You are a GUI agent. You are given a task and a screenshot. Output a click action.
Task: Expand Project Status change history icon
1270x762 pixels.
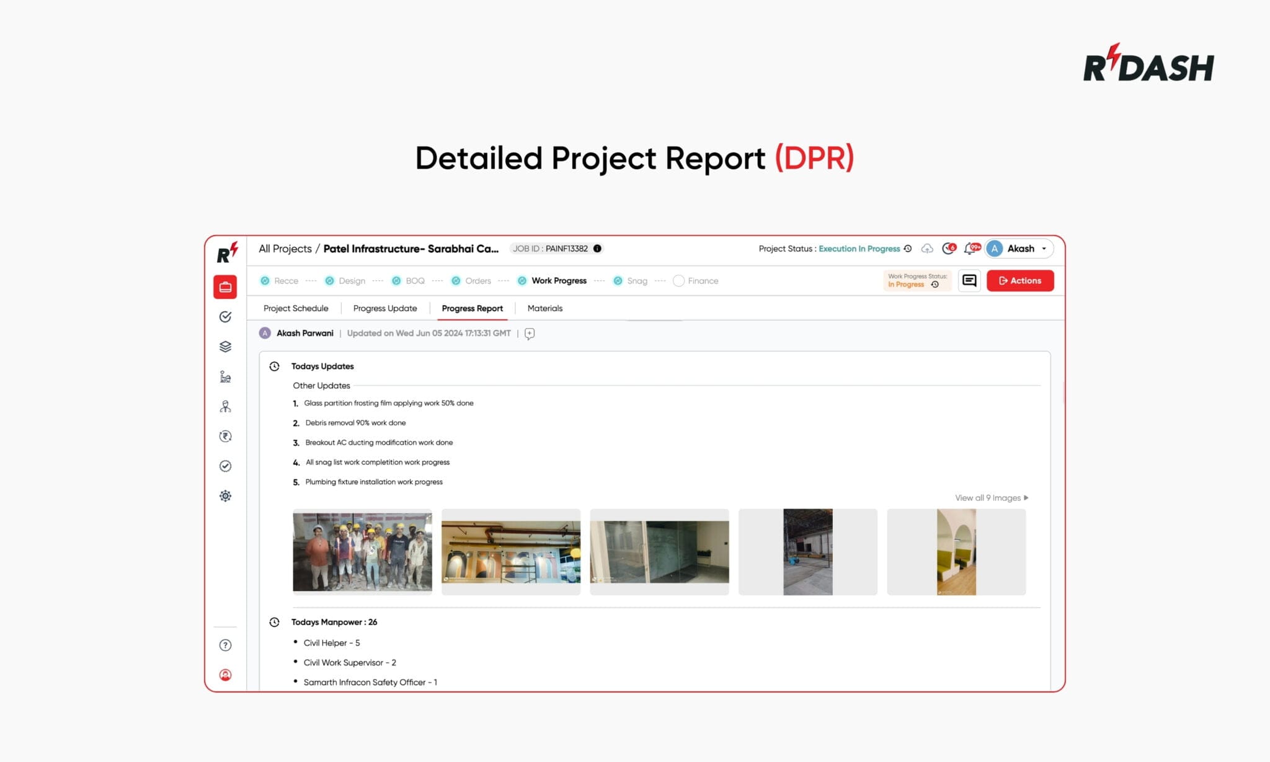[908, 248]
